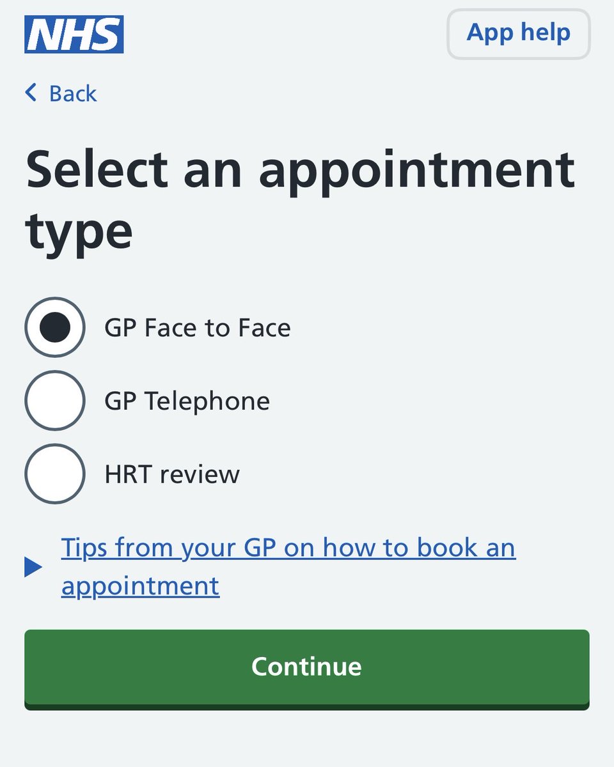614x767 pixels.
Task: Click the NHS logo
Action: pos(74,35)
